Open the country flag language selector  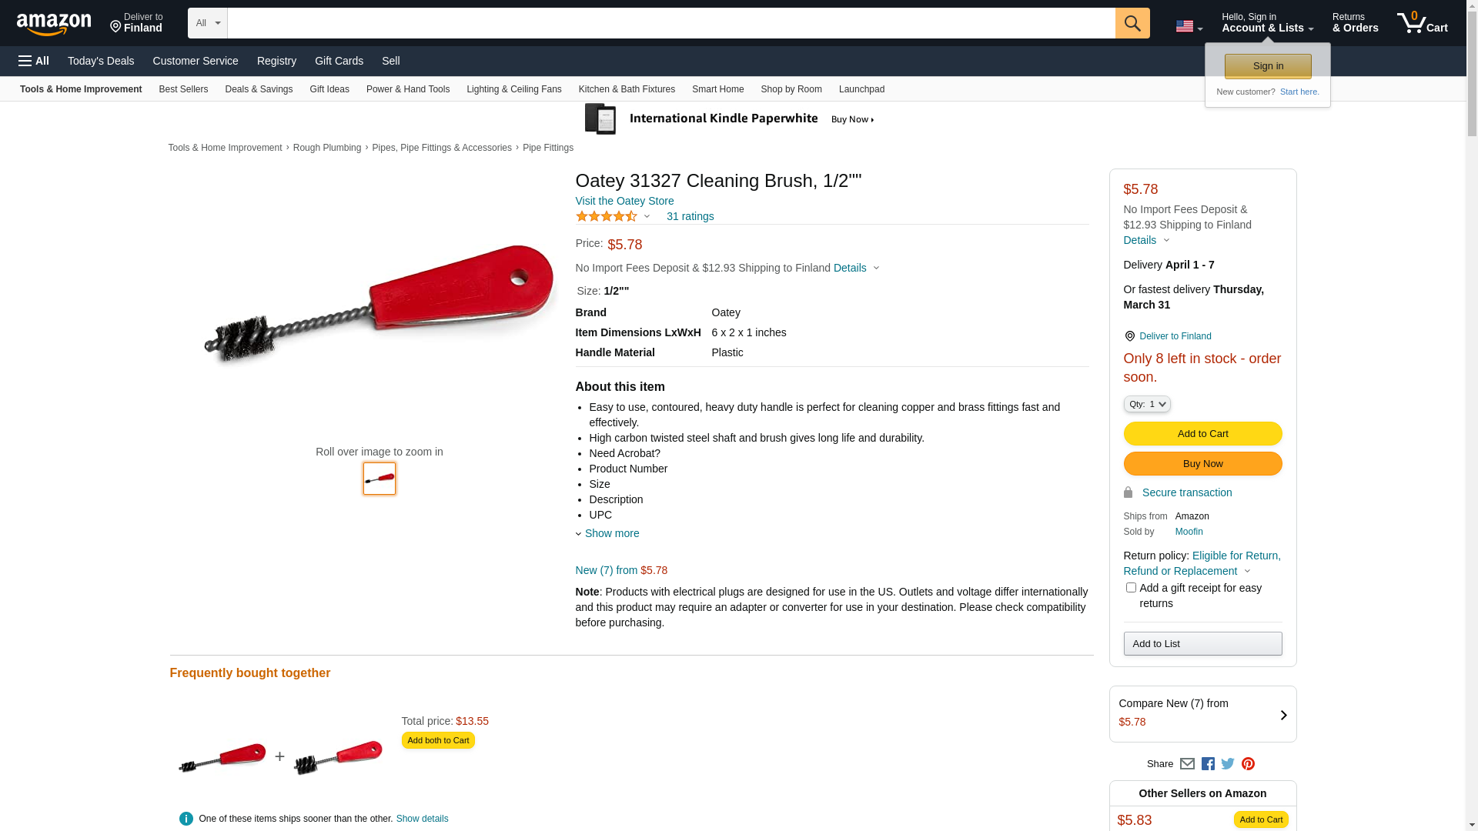(1189, 26)
